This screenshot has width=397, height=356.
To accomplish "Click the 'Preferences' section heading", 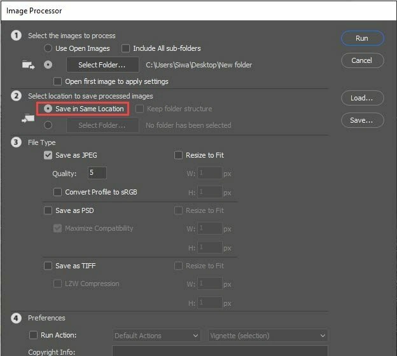I will (x=46, y=318).
